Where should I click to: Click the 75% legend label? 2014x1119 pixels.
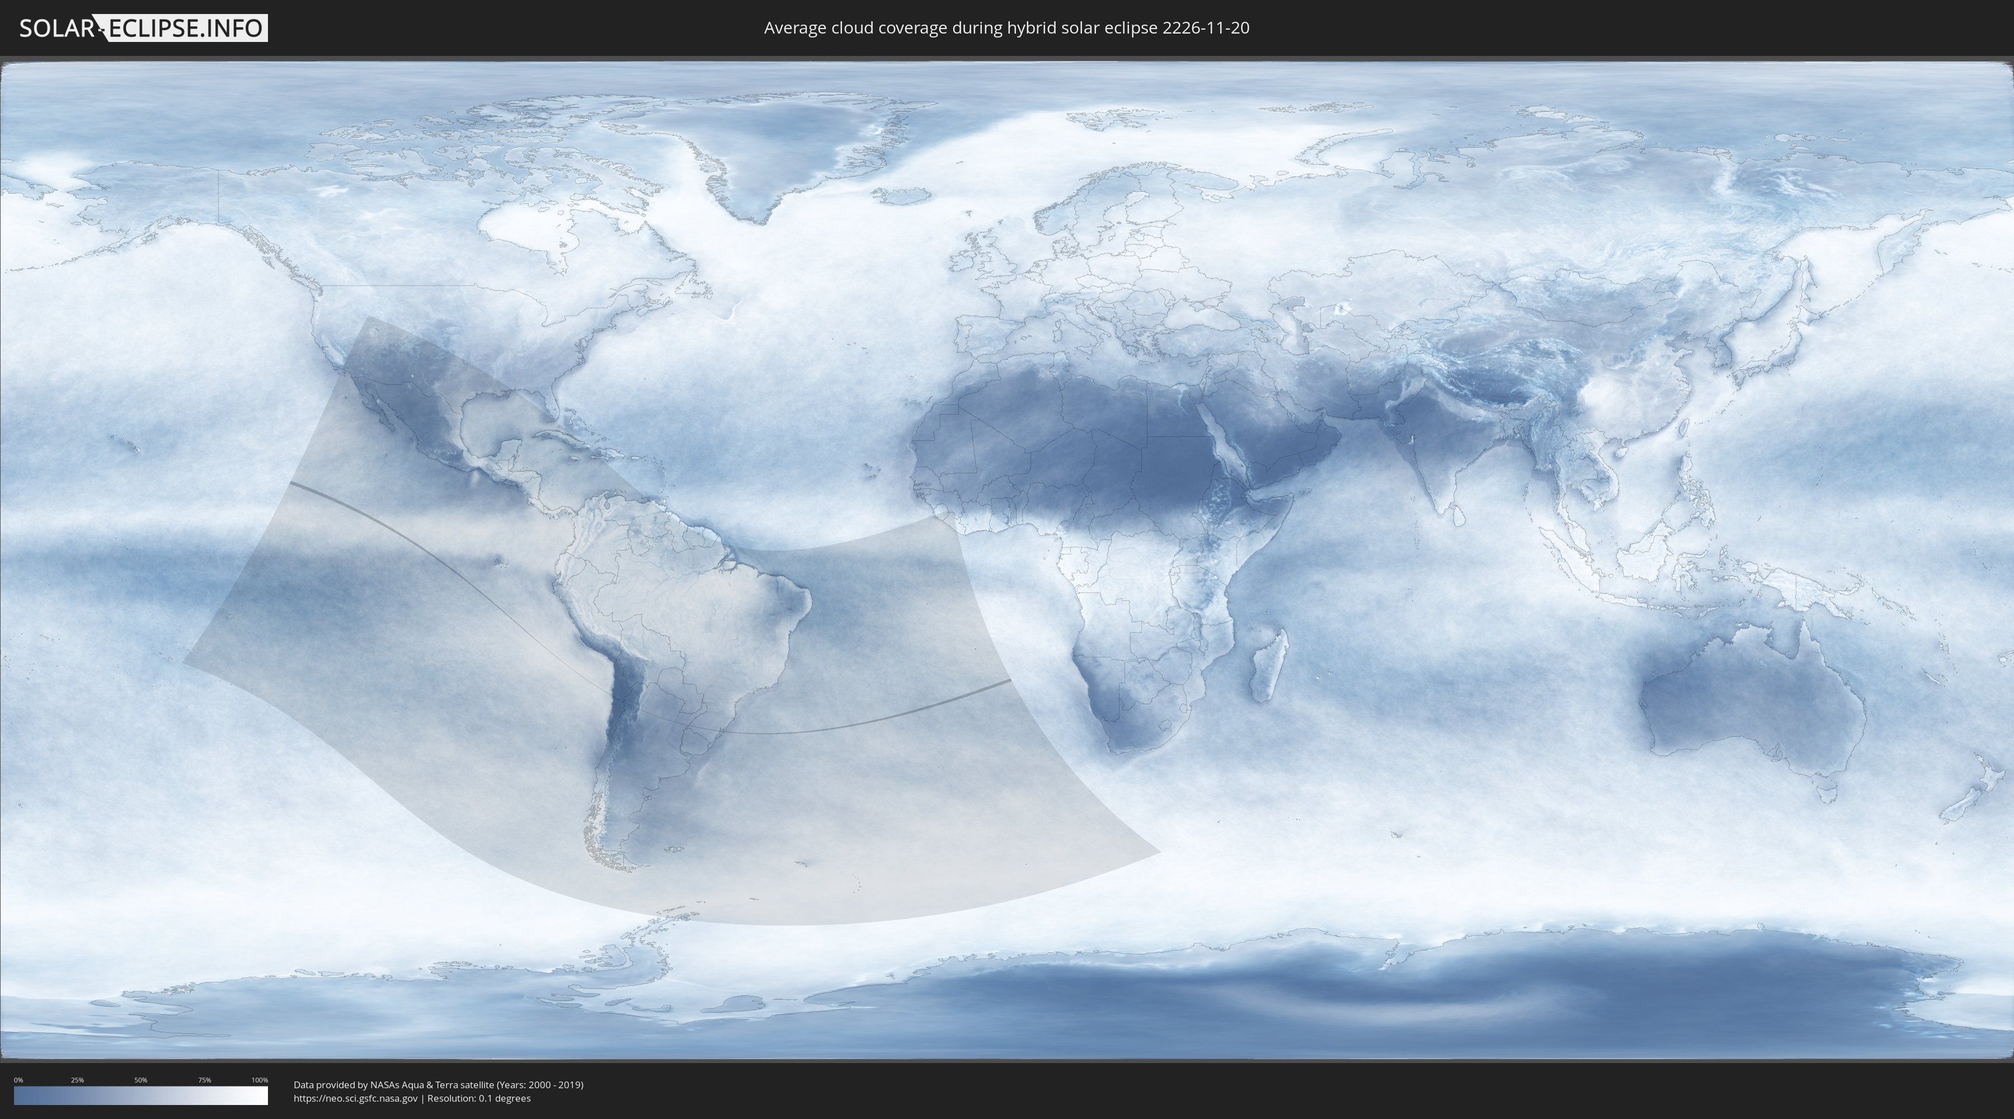tap(204, 1080)
